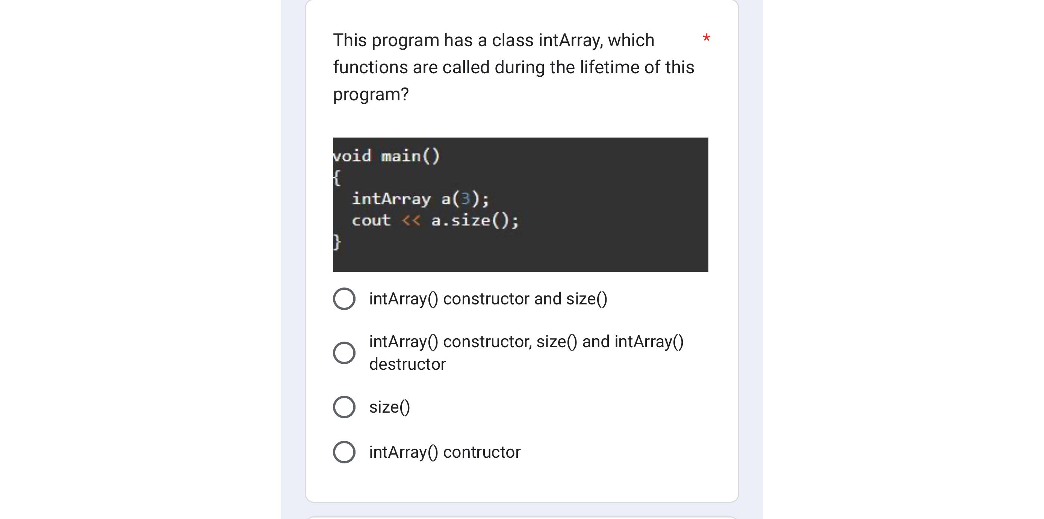This screenshot has height=519, width=1044.
Task: Click the "void main()" line in the code
Action: point(386,156)
